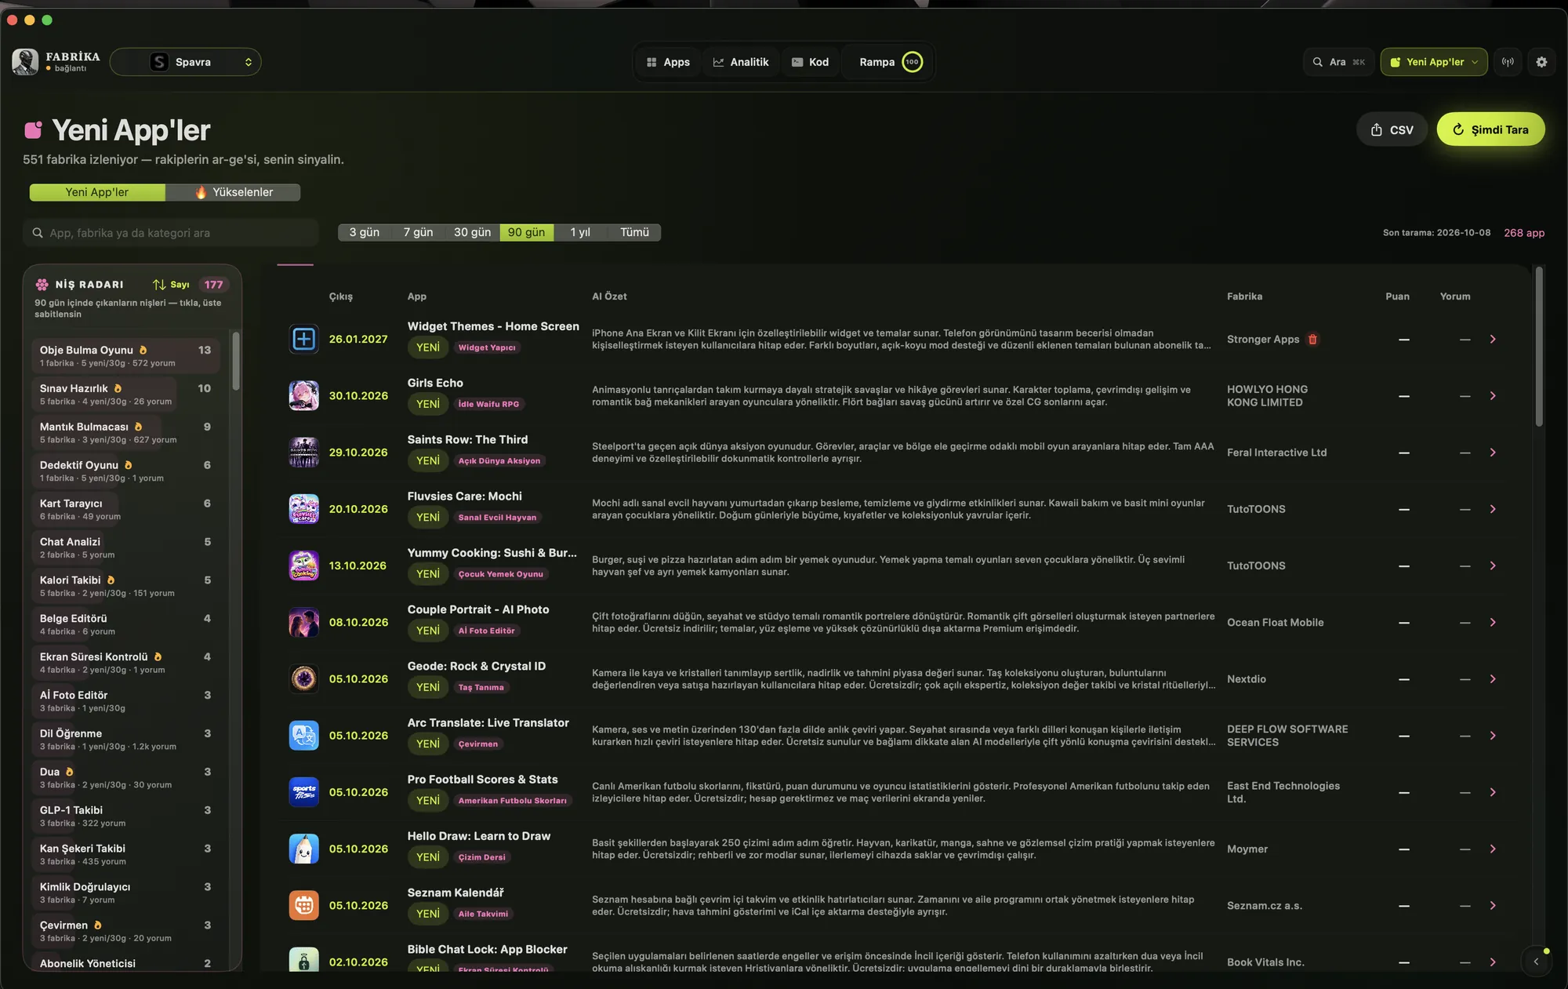Select the Obje Bulma Oyunu niche
Image resolution: width=1568 pixels, height=989 pixels.
[125, 355]
